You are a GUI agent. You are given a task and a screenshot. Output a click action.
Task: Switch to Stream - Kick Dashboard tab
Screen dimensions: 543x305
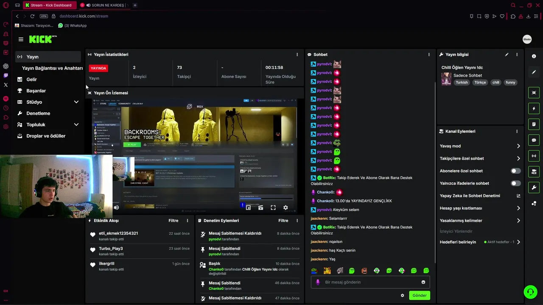(x=50, y=5)
